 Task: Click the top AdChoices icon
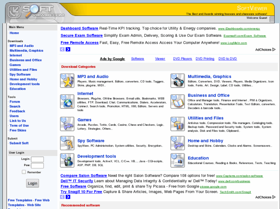(x=274, y=49)
